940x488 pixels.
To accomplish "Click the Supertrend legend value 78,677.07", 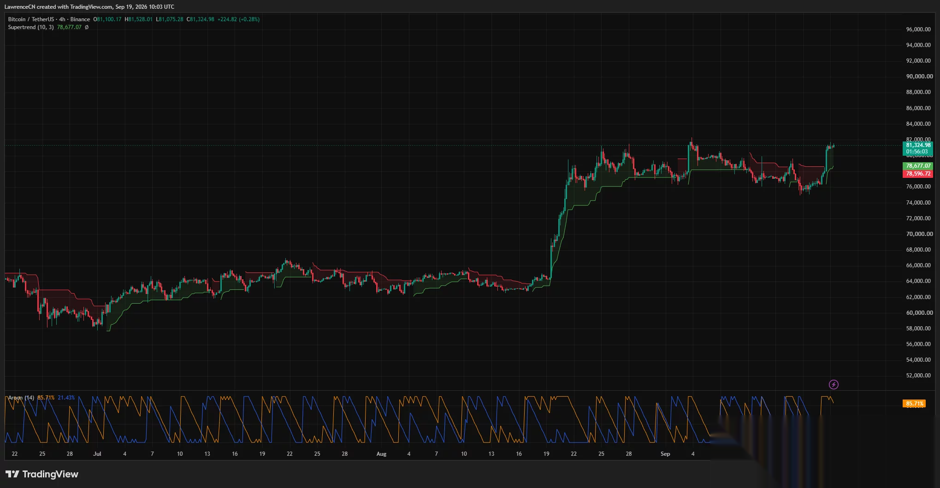I will 69,27.
